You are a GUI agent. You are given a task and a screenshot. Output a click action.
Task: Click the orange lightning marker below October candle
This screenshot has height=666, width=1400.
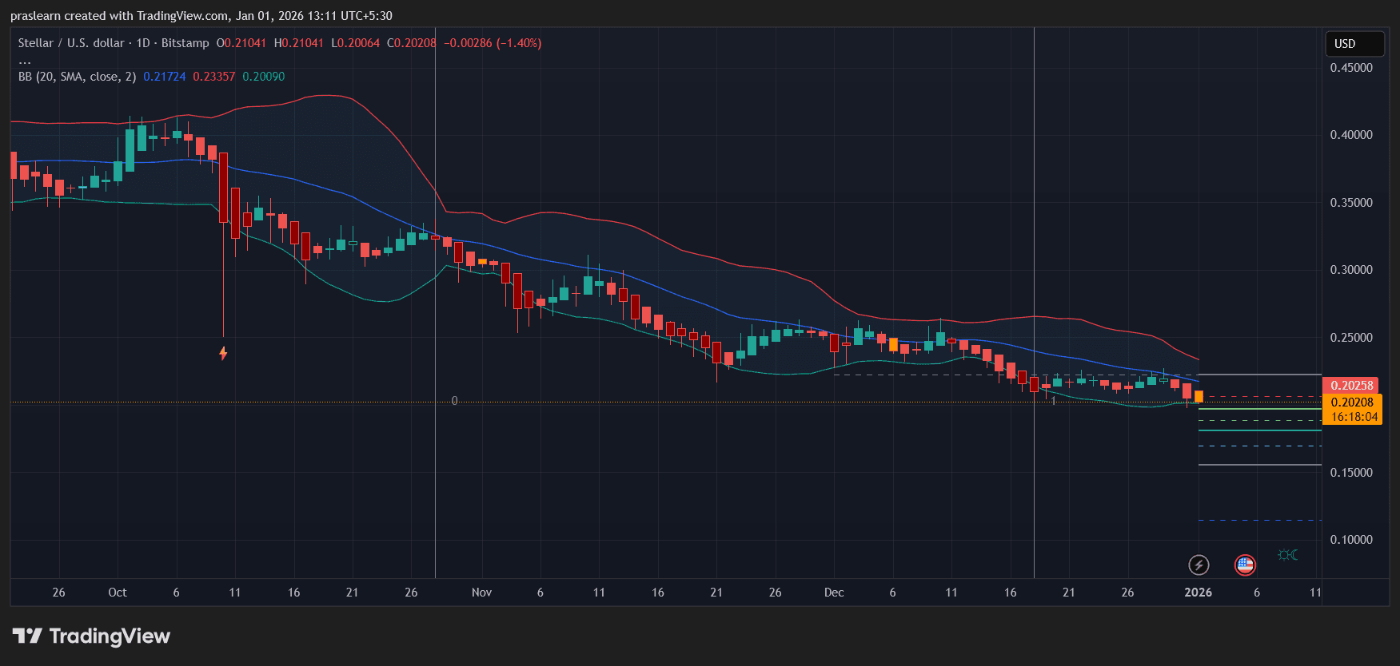point(223,353)
